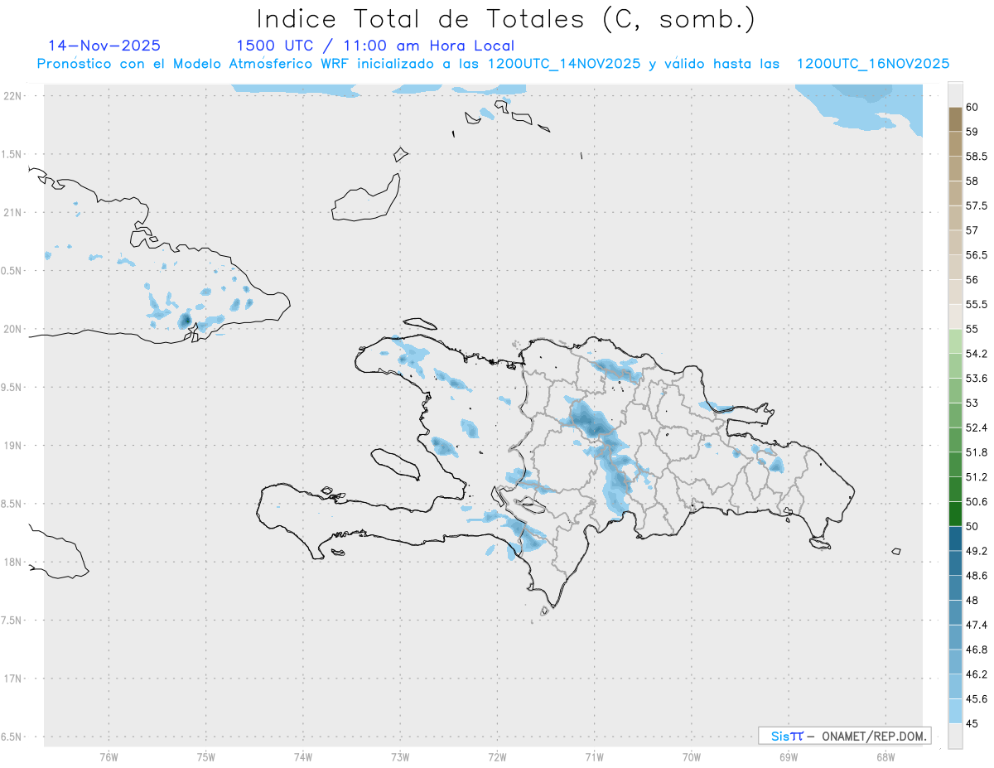Click the "59" colorbar value
Image resolution: width=994 pixels, height=768 pixels.
(x=972, y=132)
